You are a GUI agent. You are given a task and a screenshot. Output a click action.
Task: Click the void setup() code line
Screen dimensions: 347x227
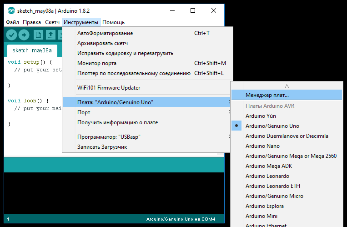(30, 62)
